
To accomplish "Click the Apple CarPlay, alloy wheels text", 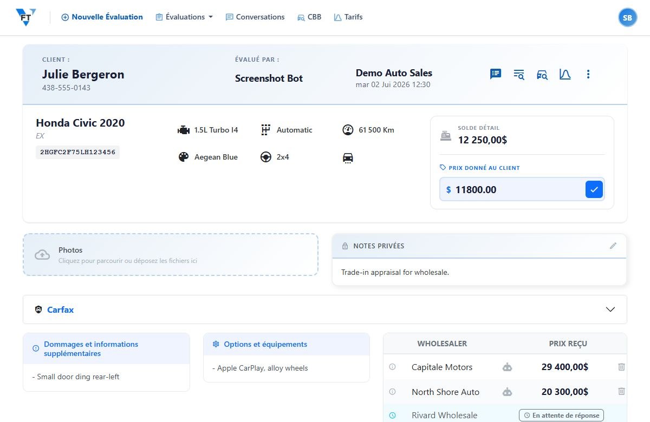I will tap(260, 368).
